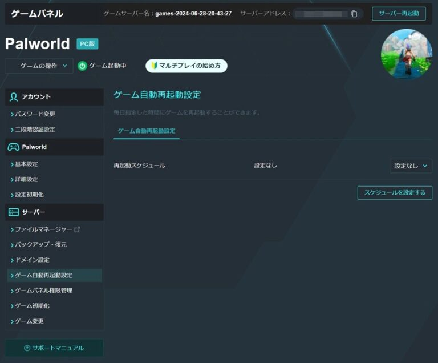This screenshot has width=438, height=363.
Task: Click the アカウント section header
Action: tap(55, 97)
